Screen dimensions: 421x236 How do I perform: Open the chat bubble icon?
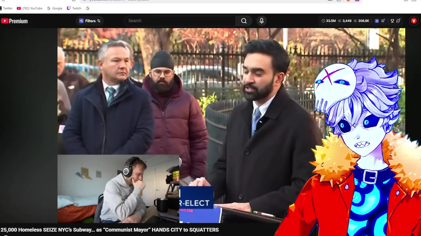point(398,21)
